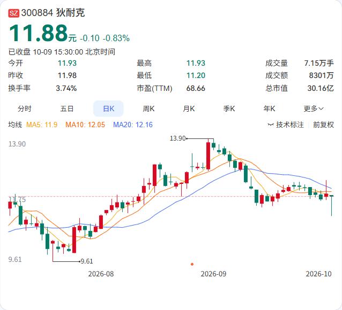Click the 2026-08 axis date label
This screenshot has width=342, height=310.
point(101,274)
